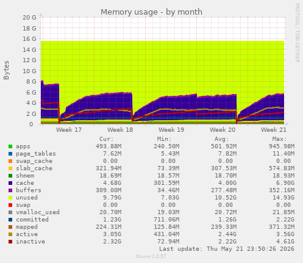Click the 'Week 19' axis label
This screenshot has width=303, height=263.
pos(171,130)
